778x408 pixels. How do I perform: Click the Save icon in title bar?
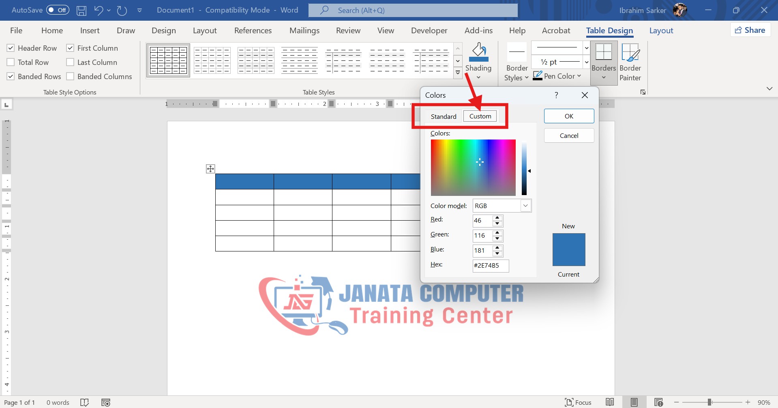pos(81,10)
